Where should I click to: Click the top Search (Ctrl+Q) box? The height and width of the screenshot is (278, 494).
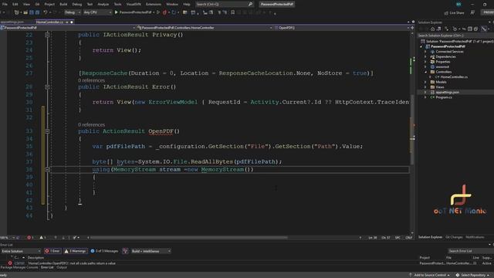pos(224,4)
